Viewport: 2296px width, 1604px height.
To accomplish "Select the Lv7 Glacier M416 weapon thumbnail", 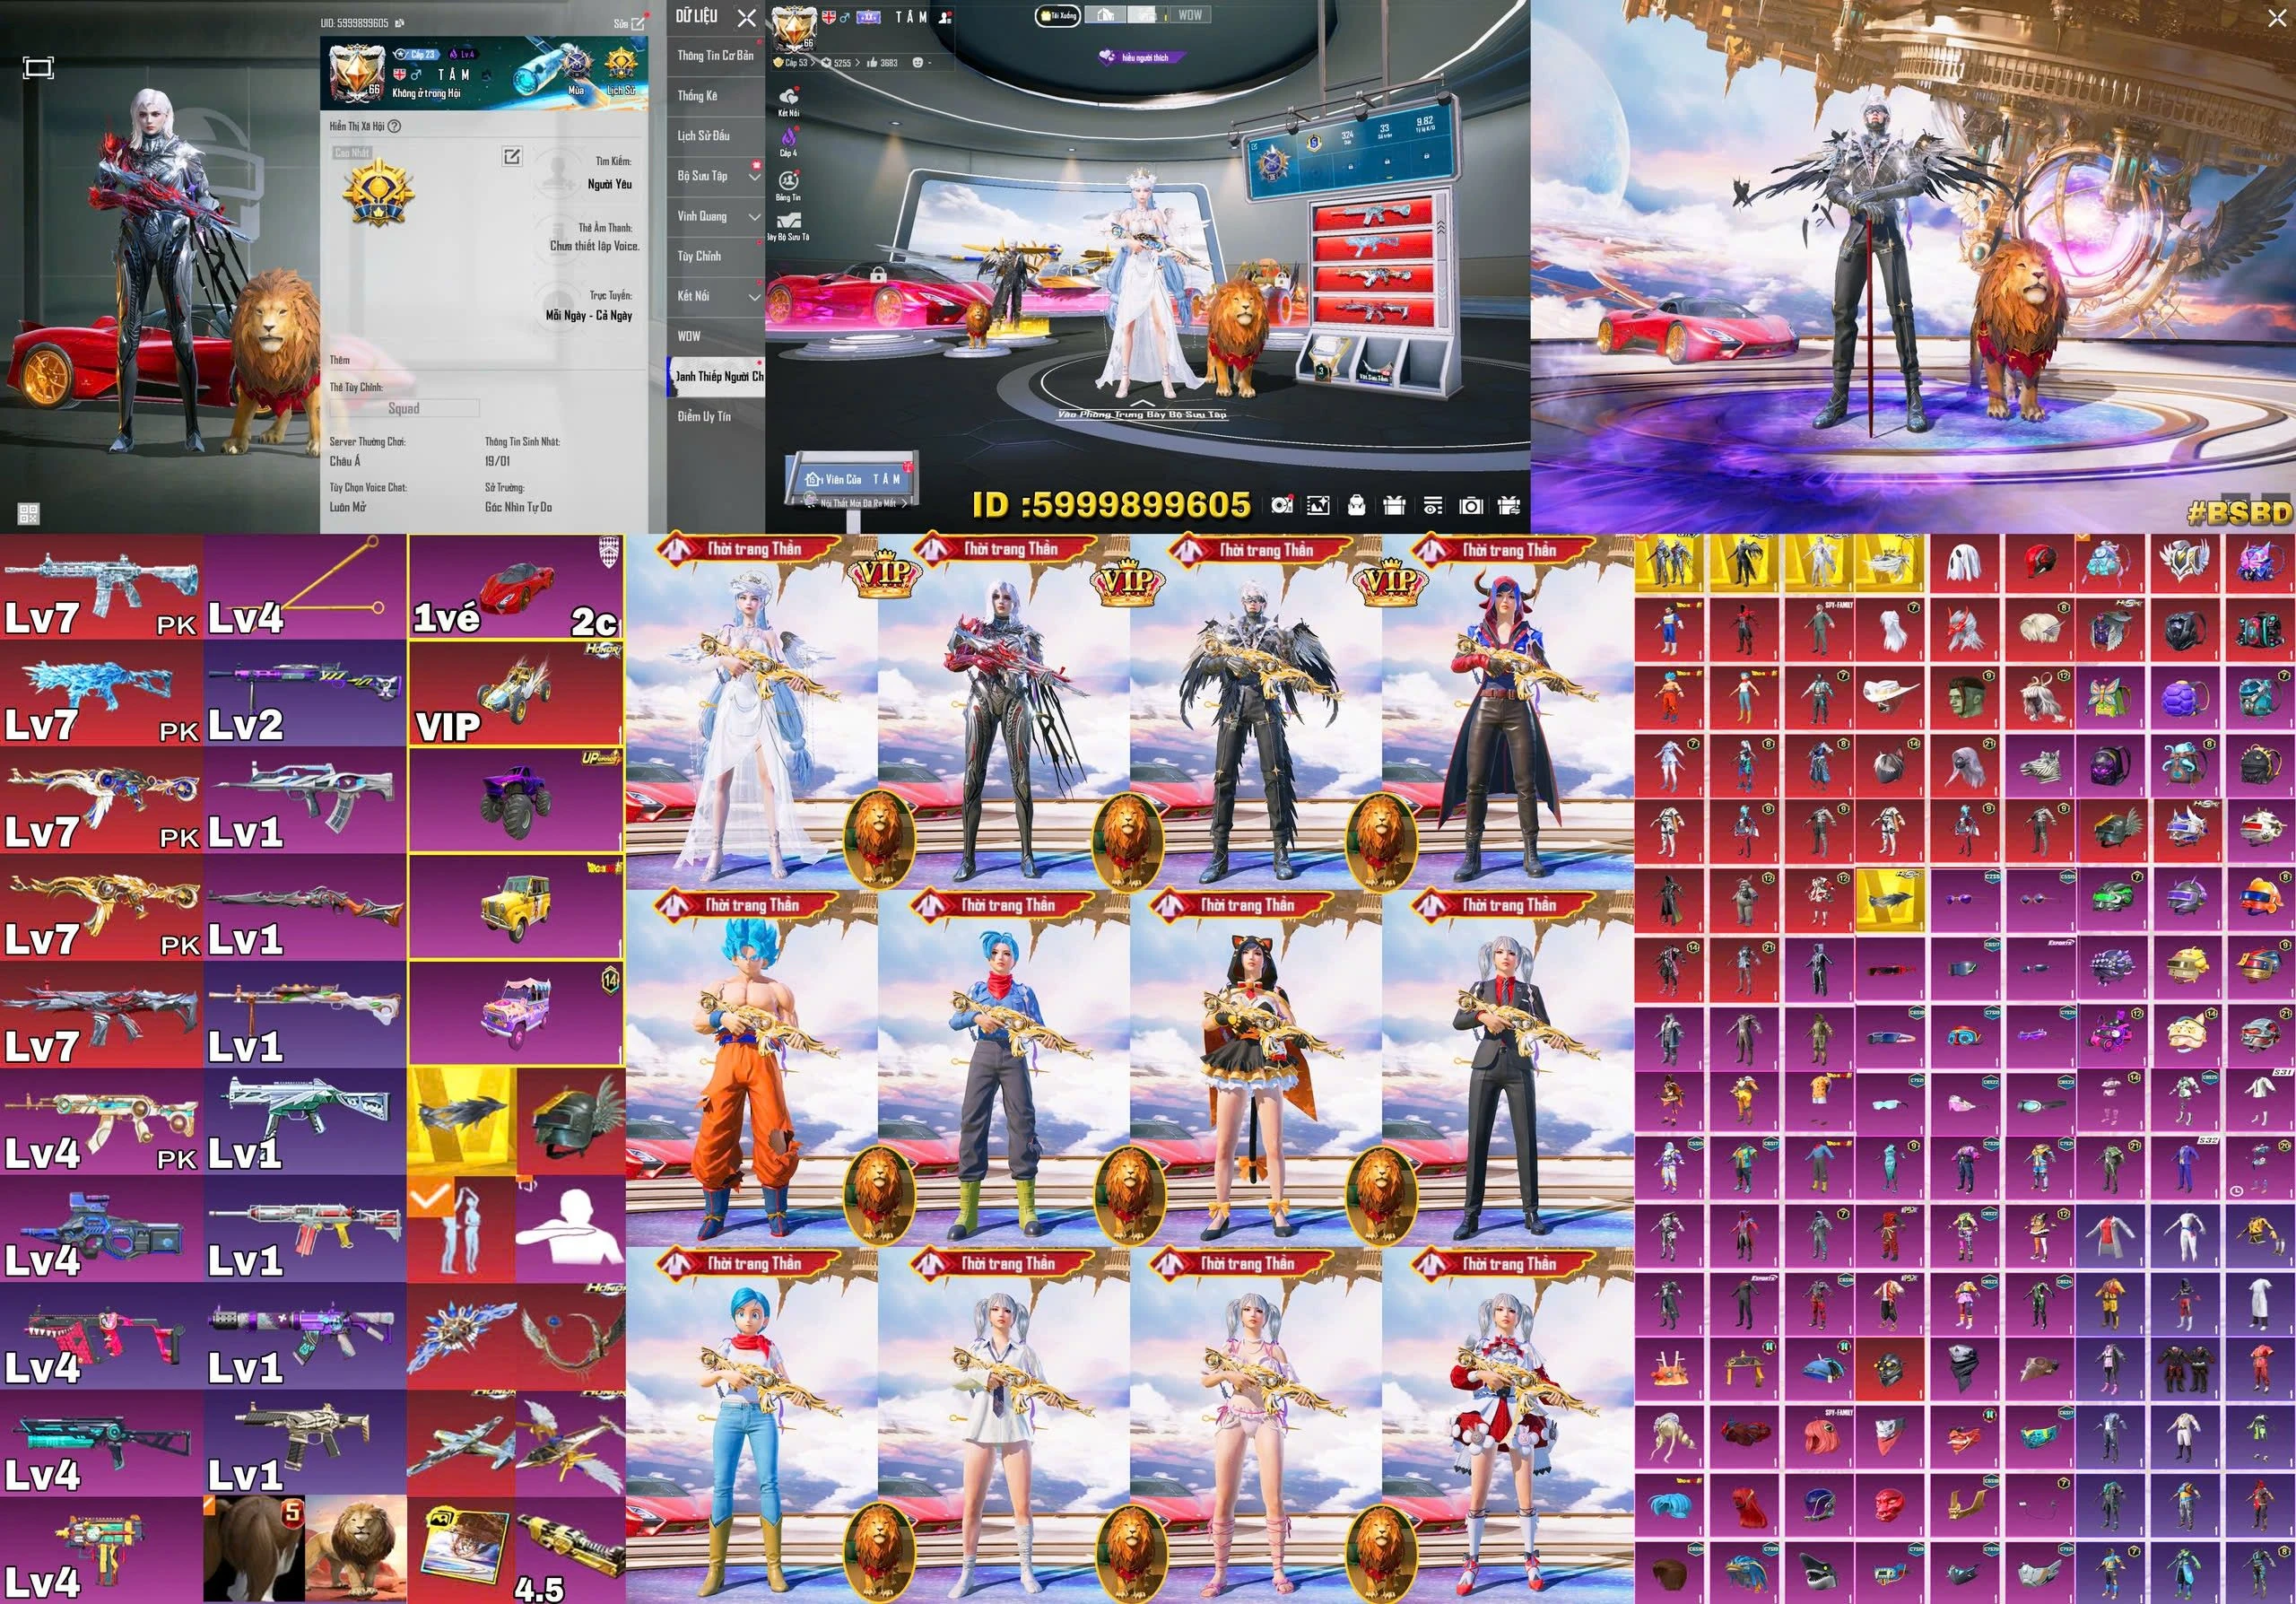I will click(101, 587).
